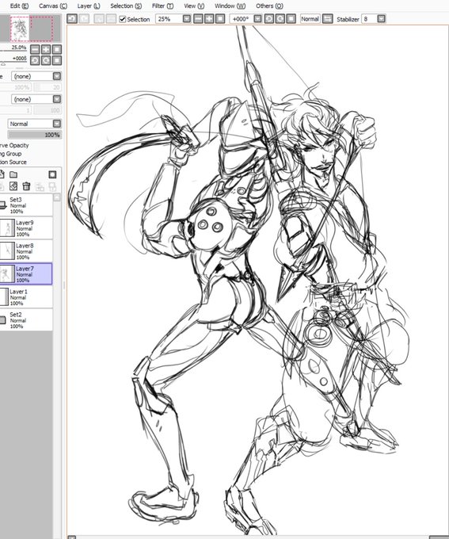Click the Normal view mode box in the toolbar
This screenshot has width=449, height=539.
[310, 18]
